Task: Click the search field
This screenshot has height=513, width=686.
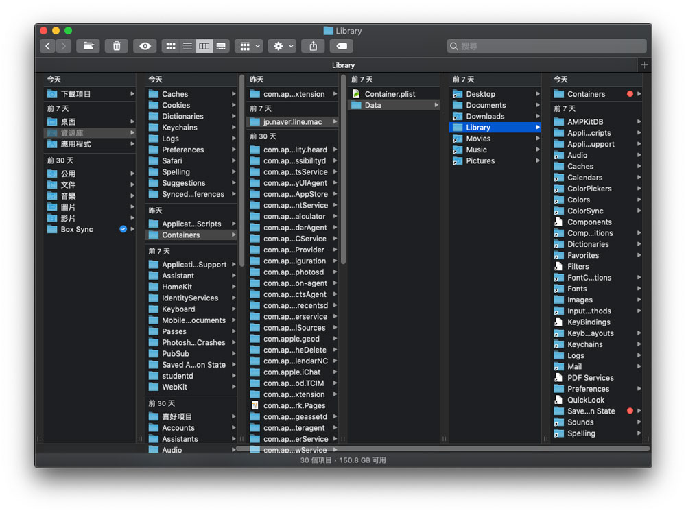Action: [x=547, y=46]
